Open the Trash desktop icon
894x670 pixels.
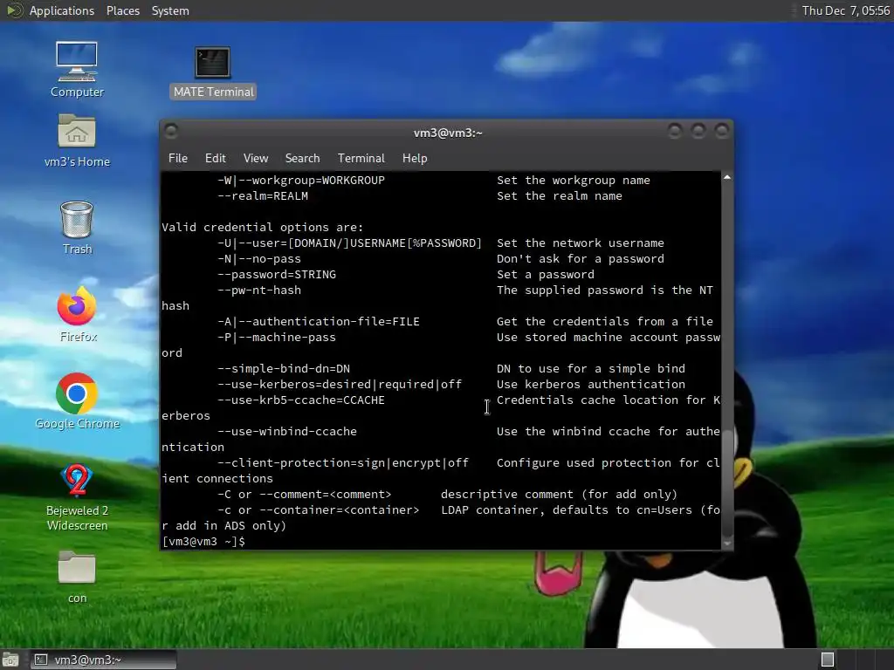[x=77, y=228]
